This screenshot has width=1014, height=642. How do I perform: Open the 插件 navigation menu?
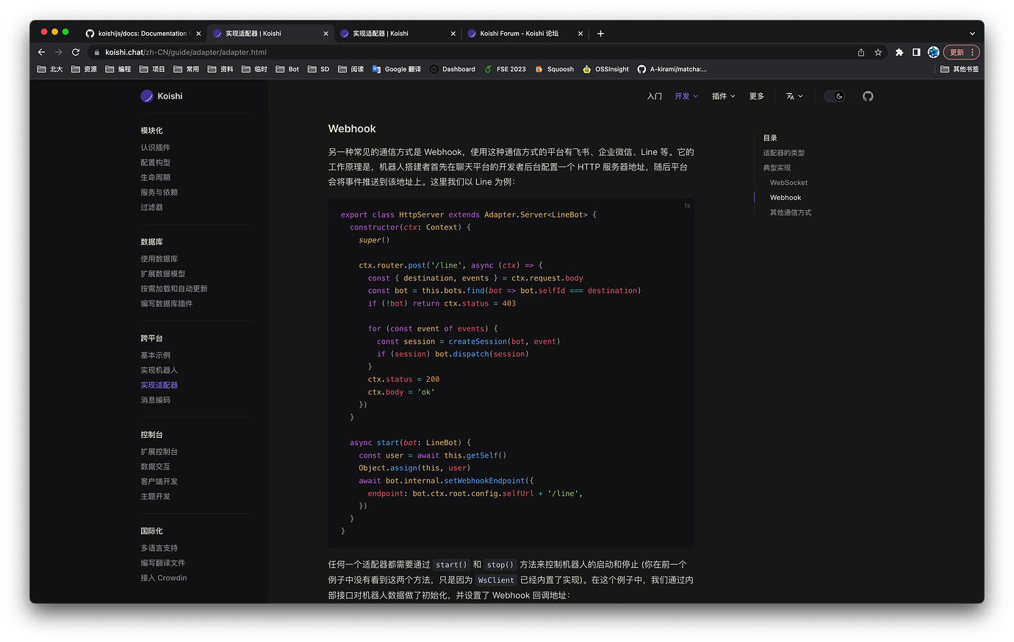(x=723, y=95)
